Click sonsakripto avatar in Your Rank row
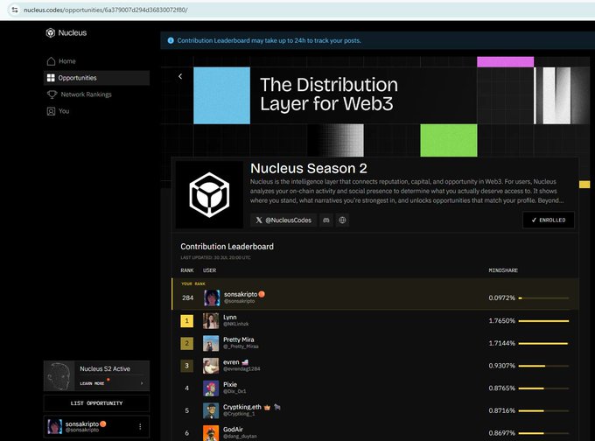Screen dimensions: 595x441 point(212,297)
